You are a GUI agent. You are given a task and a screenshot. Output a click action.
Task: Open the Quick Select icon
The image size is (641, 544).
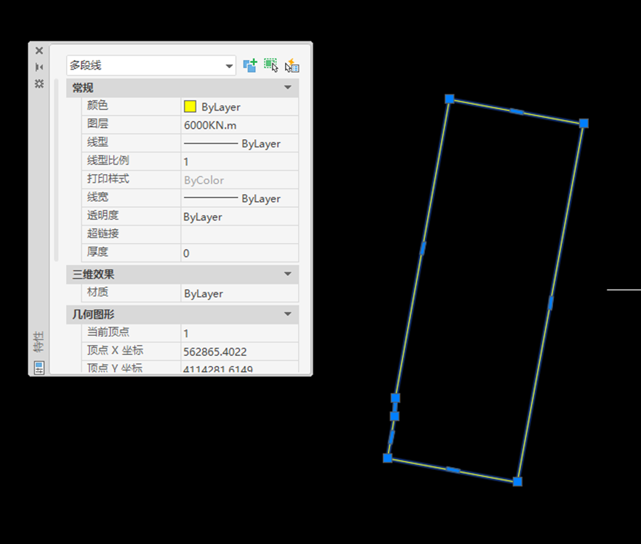[292, 65]
